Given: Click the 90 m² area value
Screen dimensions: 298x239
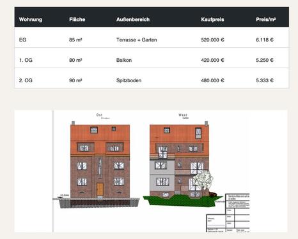Looking at the screenshot, I should (75, 80).
